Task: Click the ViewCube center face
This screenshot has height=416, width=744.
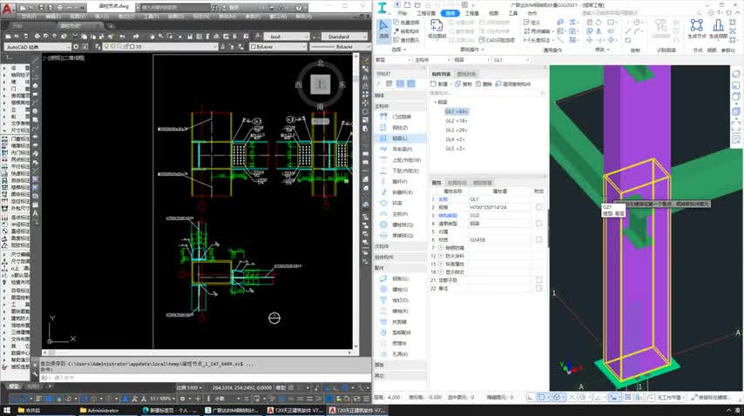Action: tap(321, 84)
